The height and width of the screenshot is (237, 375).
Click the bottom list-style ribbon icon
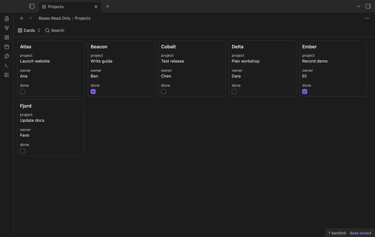click(x=7, y=75)
